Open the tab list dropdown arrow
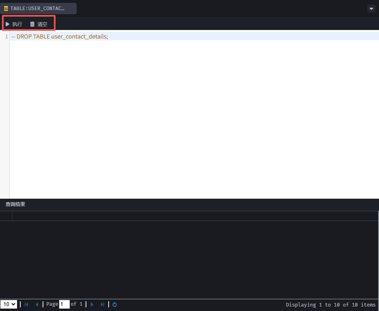The image size is (379, 311). point(371,9)
